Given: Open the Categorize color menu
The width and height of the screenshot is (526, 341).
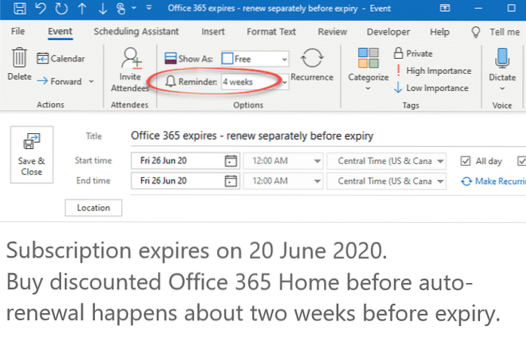Looking at the screenshot, I should pyautogui.click(x=368, y=68).
